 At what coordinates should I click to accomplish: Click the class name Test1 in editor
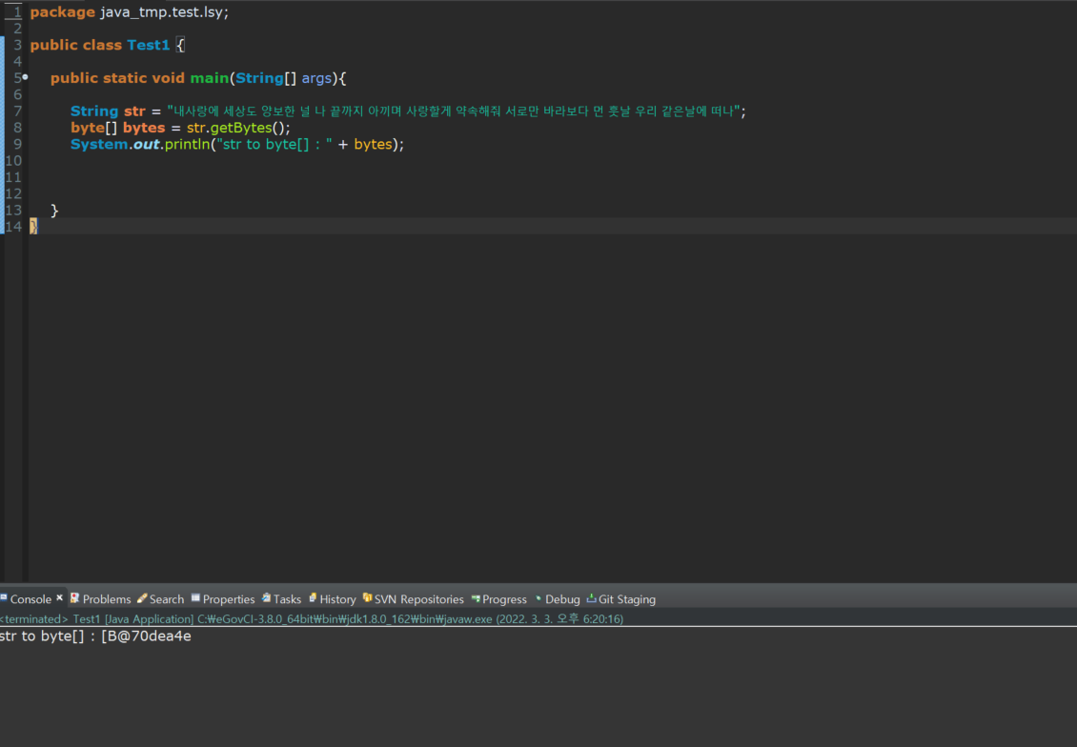click(x=149, y=46)
